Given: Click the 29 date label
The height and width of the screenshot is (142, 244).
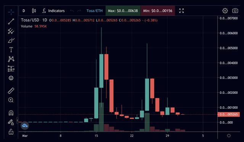Looking at the screenshot, I should coord(167,136).
